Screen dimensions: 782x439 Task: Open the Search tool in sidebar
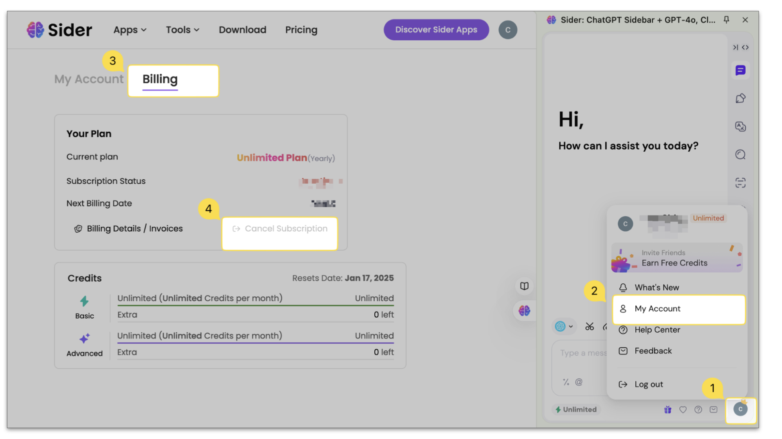(740, 154)
